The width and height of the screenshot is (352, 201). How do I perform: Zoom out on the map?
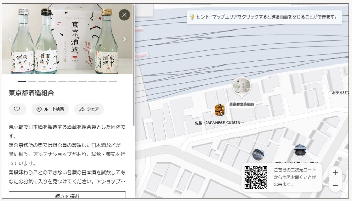pos(335,186)
